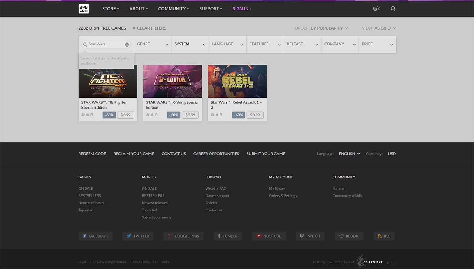474x269 pixels.
Task: Open the RSS feed button
Action: click(384, 236)
